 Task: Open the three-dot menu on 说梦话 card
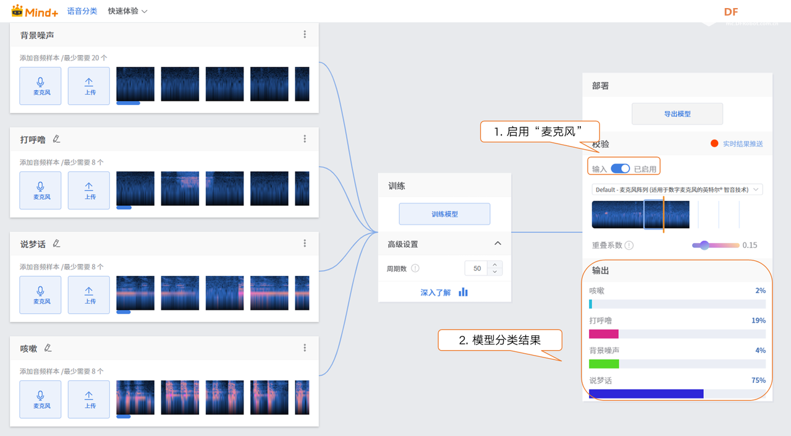tap(304, 243)
